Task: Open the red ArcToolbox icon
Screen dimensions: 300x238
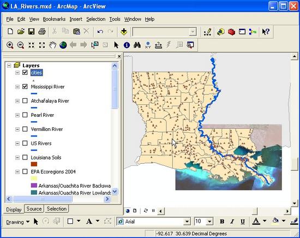Action: coord(231,32)
